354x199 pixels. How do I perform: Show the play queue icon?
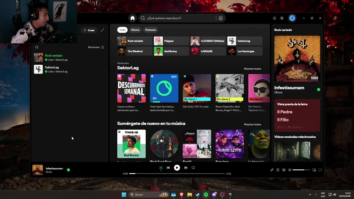click(x=278, y=170)
